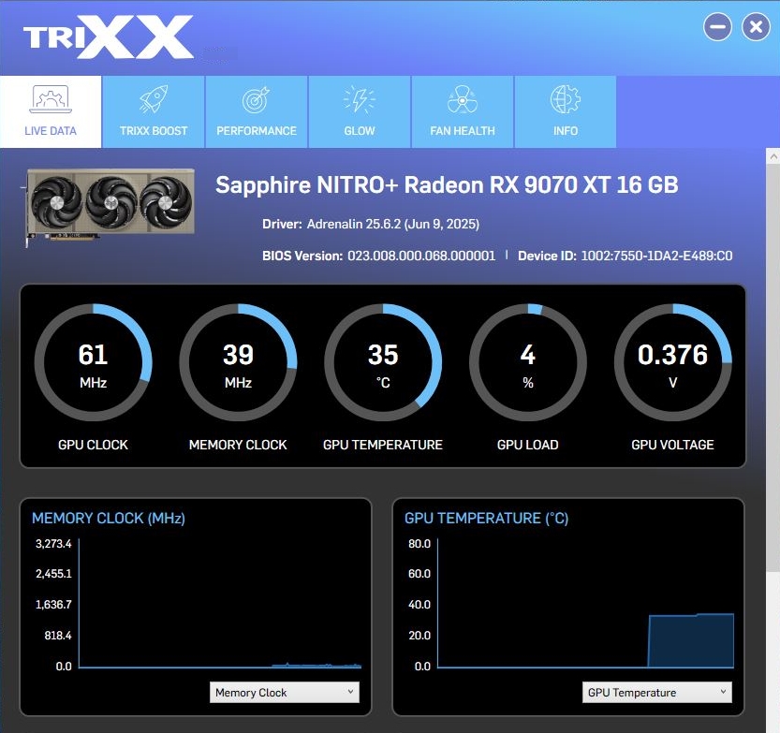Click the BIOS version 023.008.000.068.000001
The width and height of the screenshot is (780, 733).
pos(421,256)
